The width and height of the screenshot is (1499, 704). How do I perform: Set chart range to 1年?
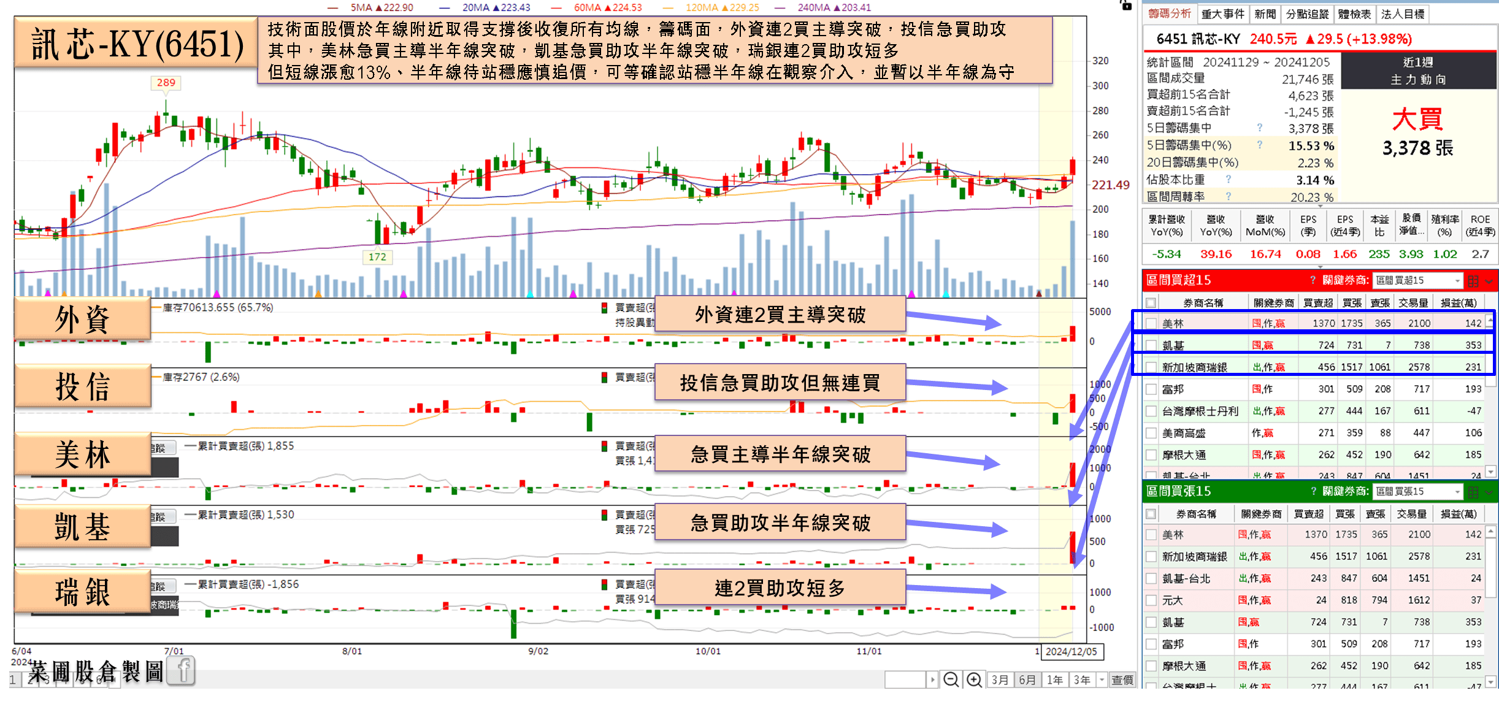1055,679
